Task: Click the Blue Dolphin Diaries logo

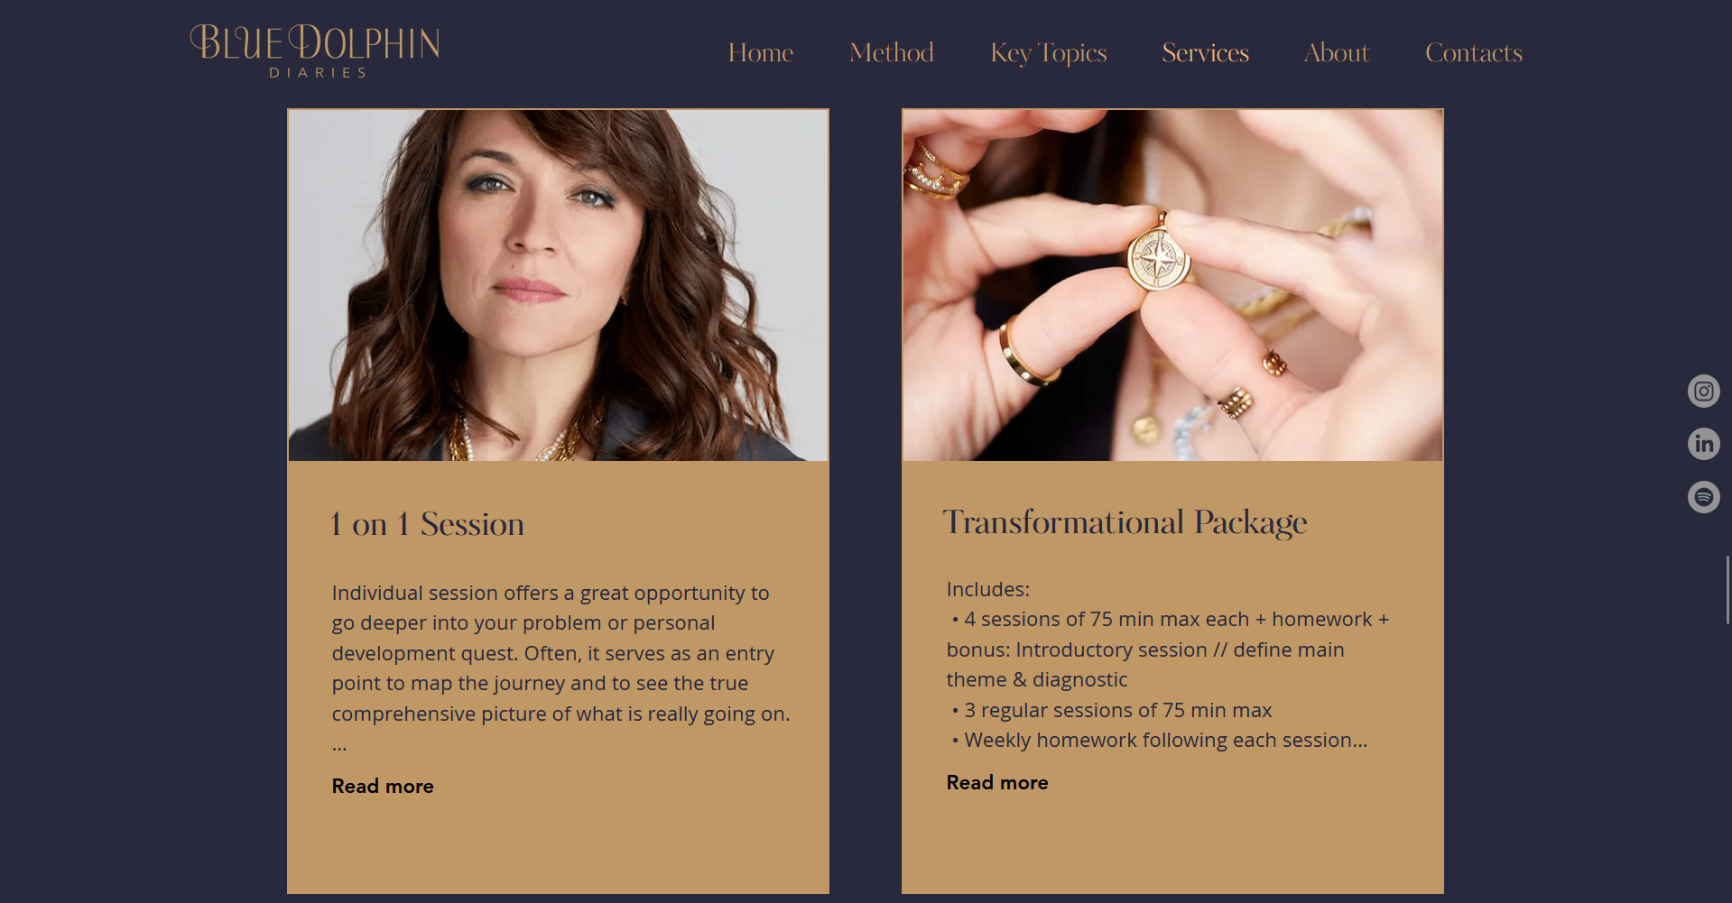Action: (315, 51)
